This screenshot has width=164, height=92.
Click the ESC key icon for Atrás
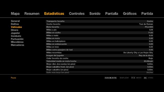145,78
